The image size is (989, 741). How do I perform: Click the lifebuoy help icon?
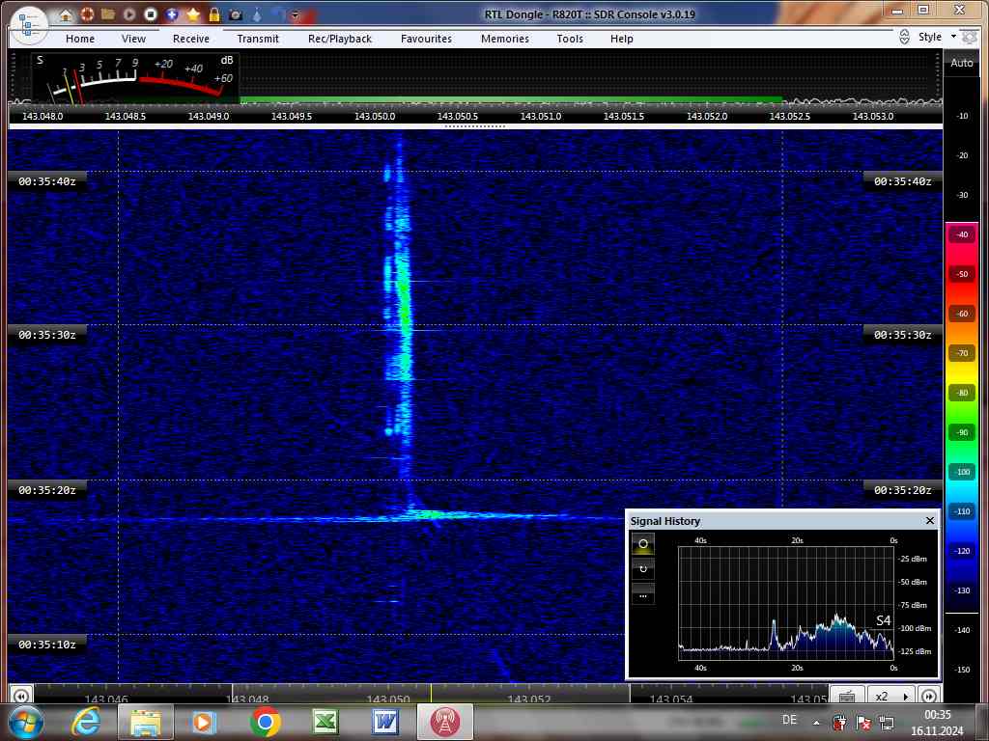87,14
